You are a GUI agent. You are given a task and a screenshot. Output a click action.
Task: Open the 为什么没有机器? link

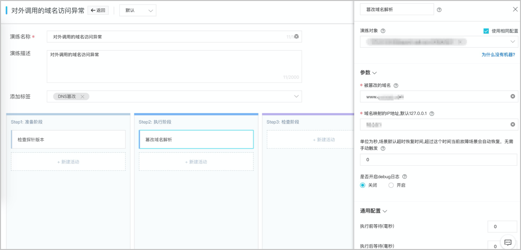pyautogui.click(x=498, y=55)
